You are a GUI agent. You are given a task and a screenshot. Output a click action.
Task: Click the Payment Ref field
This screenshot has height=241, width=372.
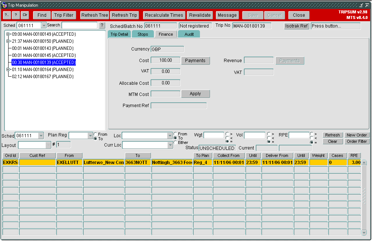[x=179, y=106]
